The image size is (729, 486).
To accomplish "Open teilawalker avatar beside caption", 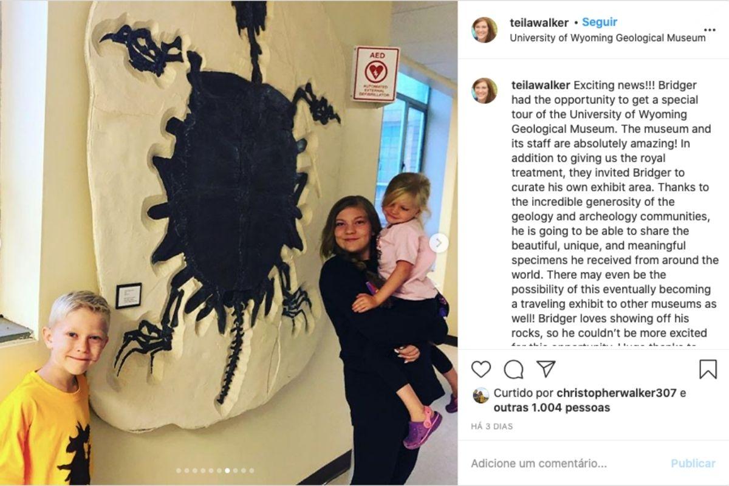I will click(x=484, y=91).
